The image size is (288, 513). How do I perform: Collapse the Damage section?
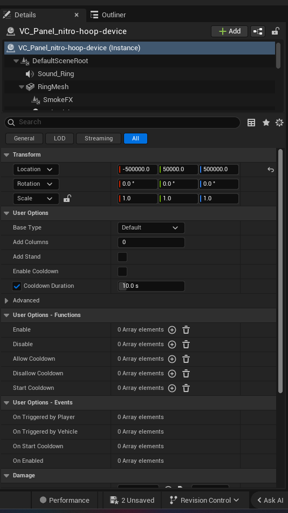(x=6, y=476)
